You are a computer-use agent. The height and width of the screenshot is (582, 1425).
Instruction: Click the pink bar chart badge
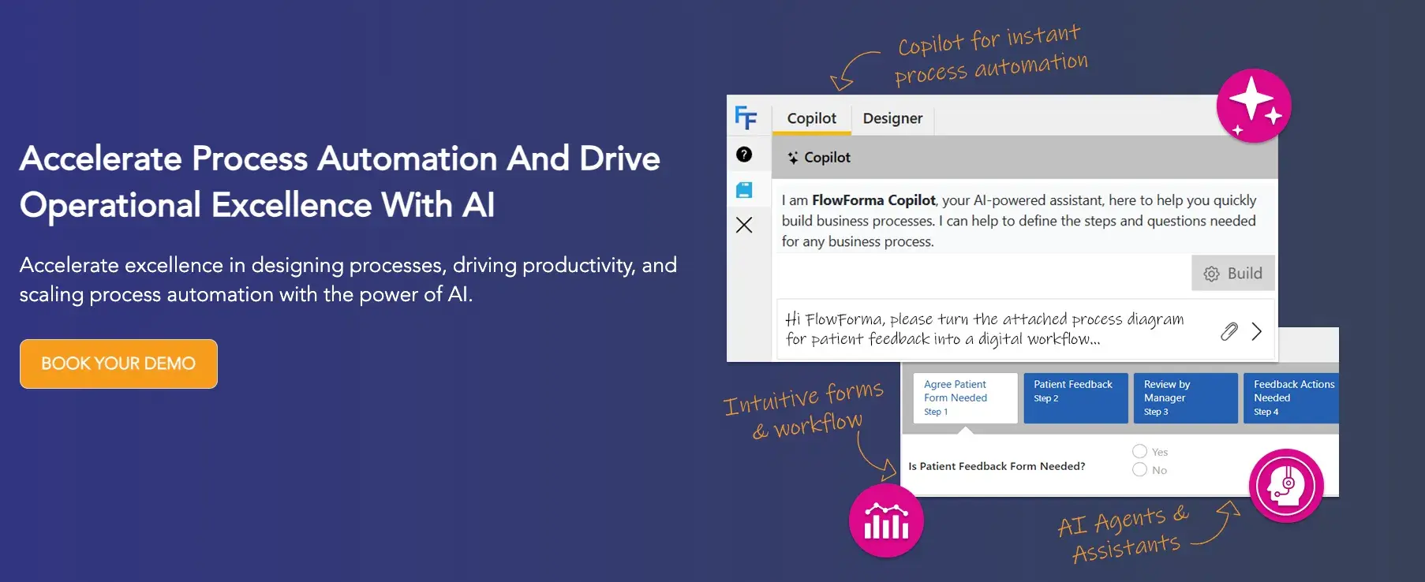tap(886, 520)
